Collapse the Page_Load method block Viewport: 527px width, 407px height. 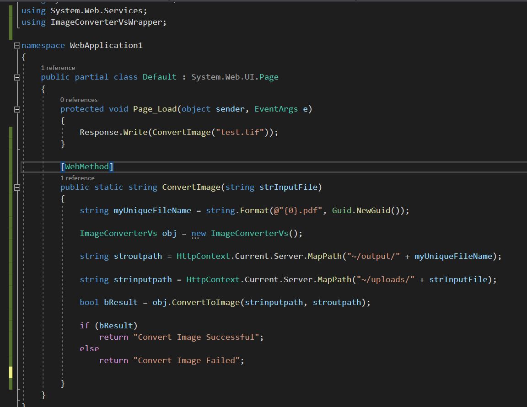tap(17, 109)
